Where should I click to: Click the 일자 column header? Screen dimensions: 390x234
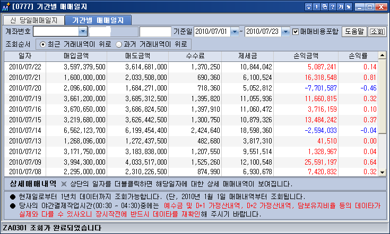25,56
